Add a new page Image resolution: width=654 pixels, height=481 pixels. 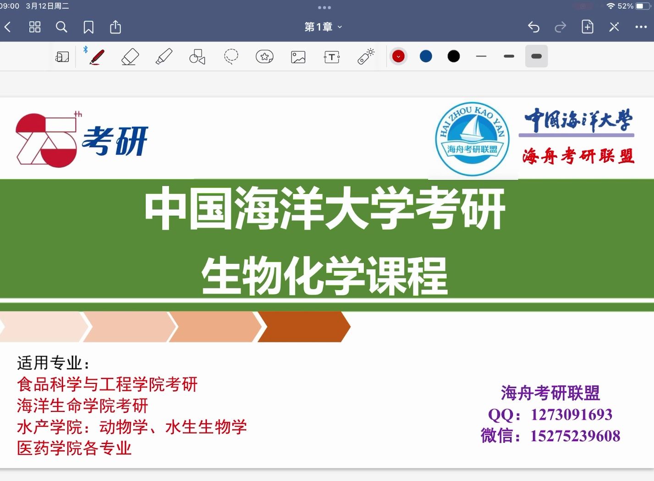pos(588,27)
